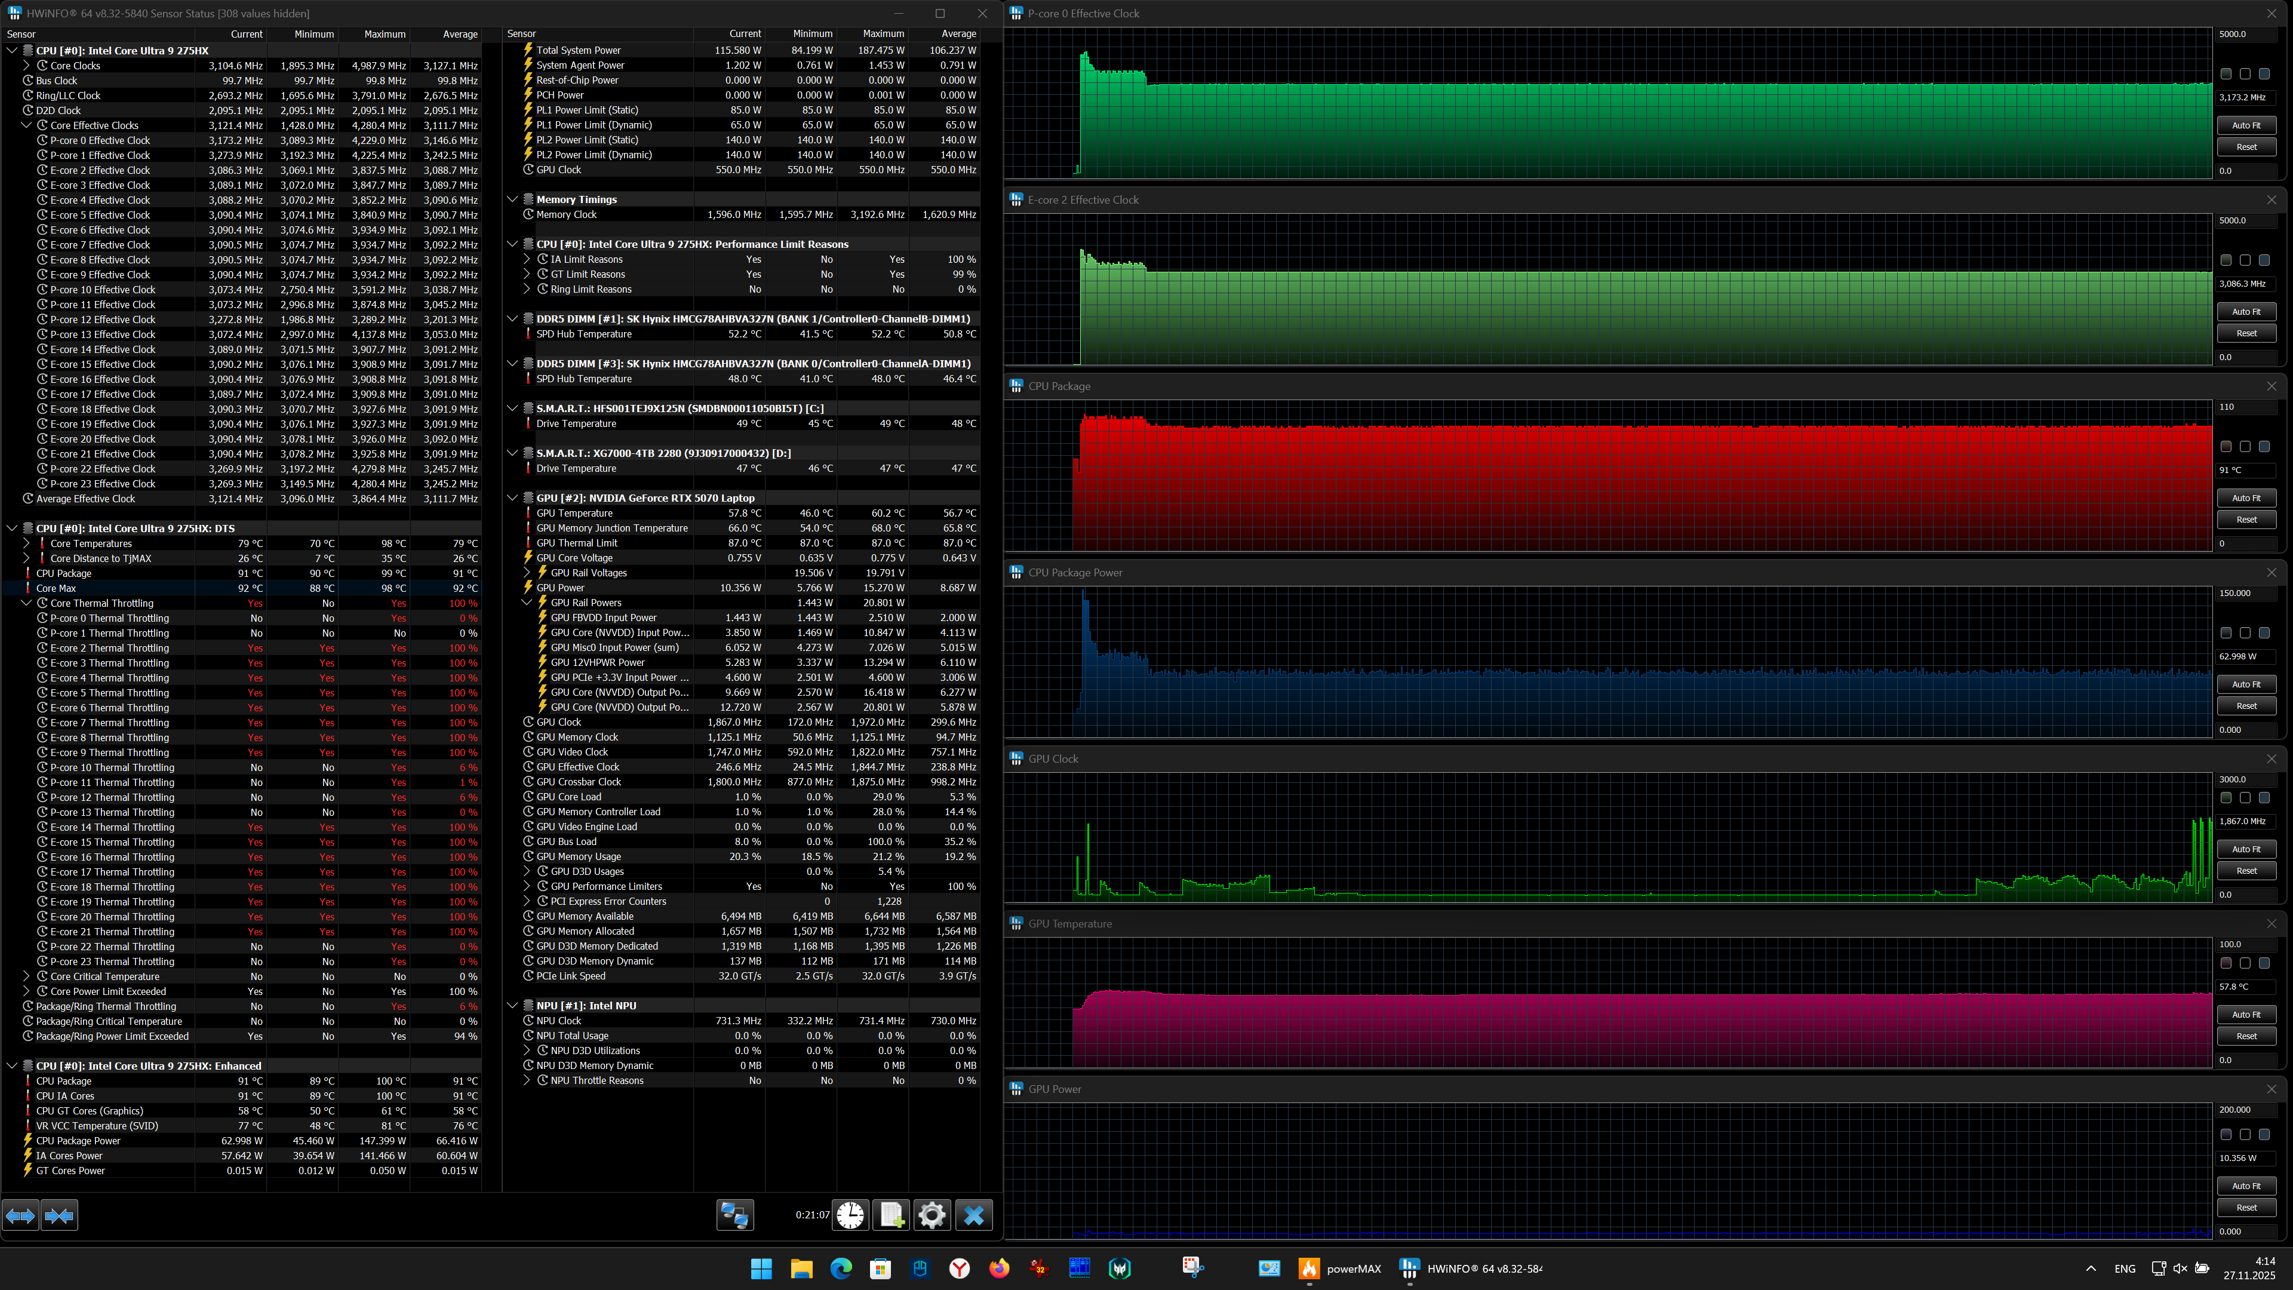This screenshot has height=1290, width=2293.
Task: Open sensor settings gear icon
Action: [932, 1215]
